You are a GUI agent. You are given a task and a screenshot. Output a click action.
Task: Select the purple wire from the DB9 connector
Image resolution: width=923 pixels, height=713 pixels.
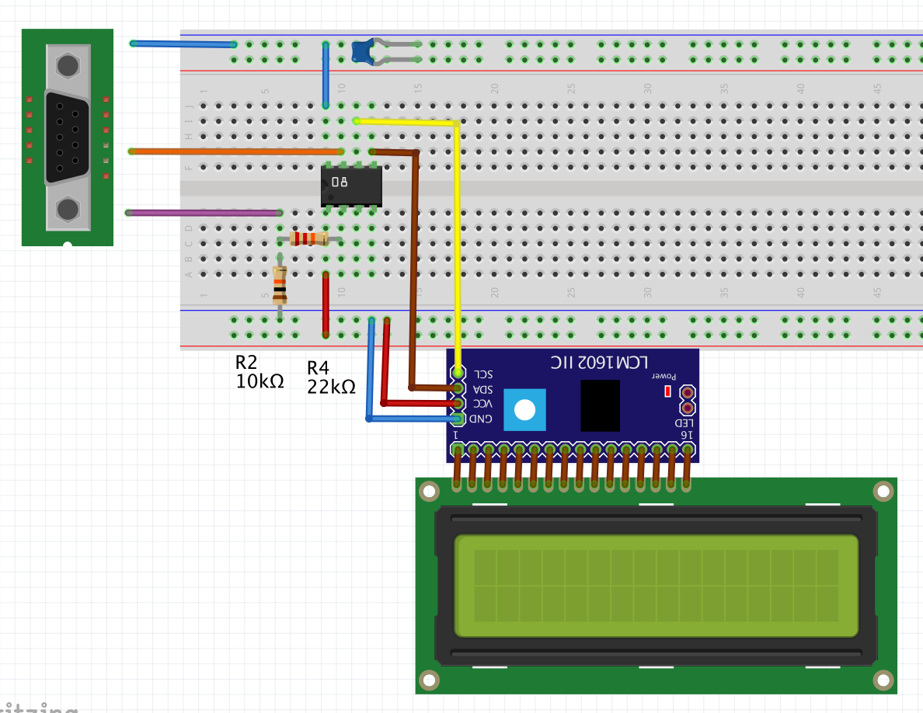point(202,213)
